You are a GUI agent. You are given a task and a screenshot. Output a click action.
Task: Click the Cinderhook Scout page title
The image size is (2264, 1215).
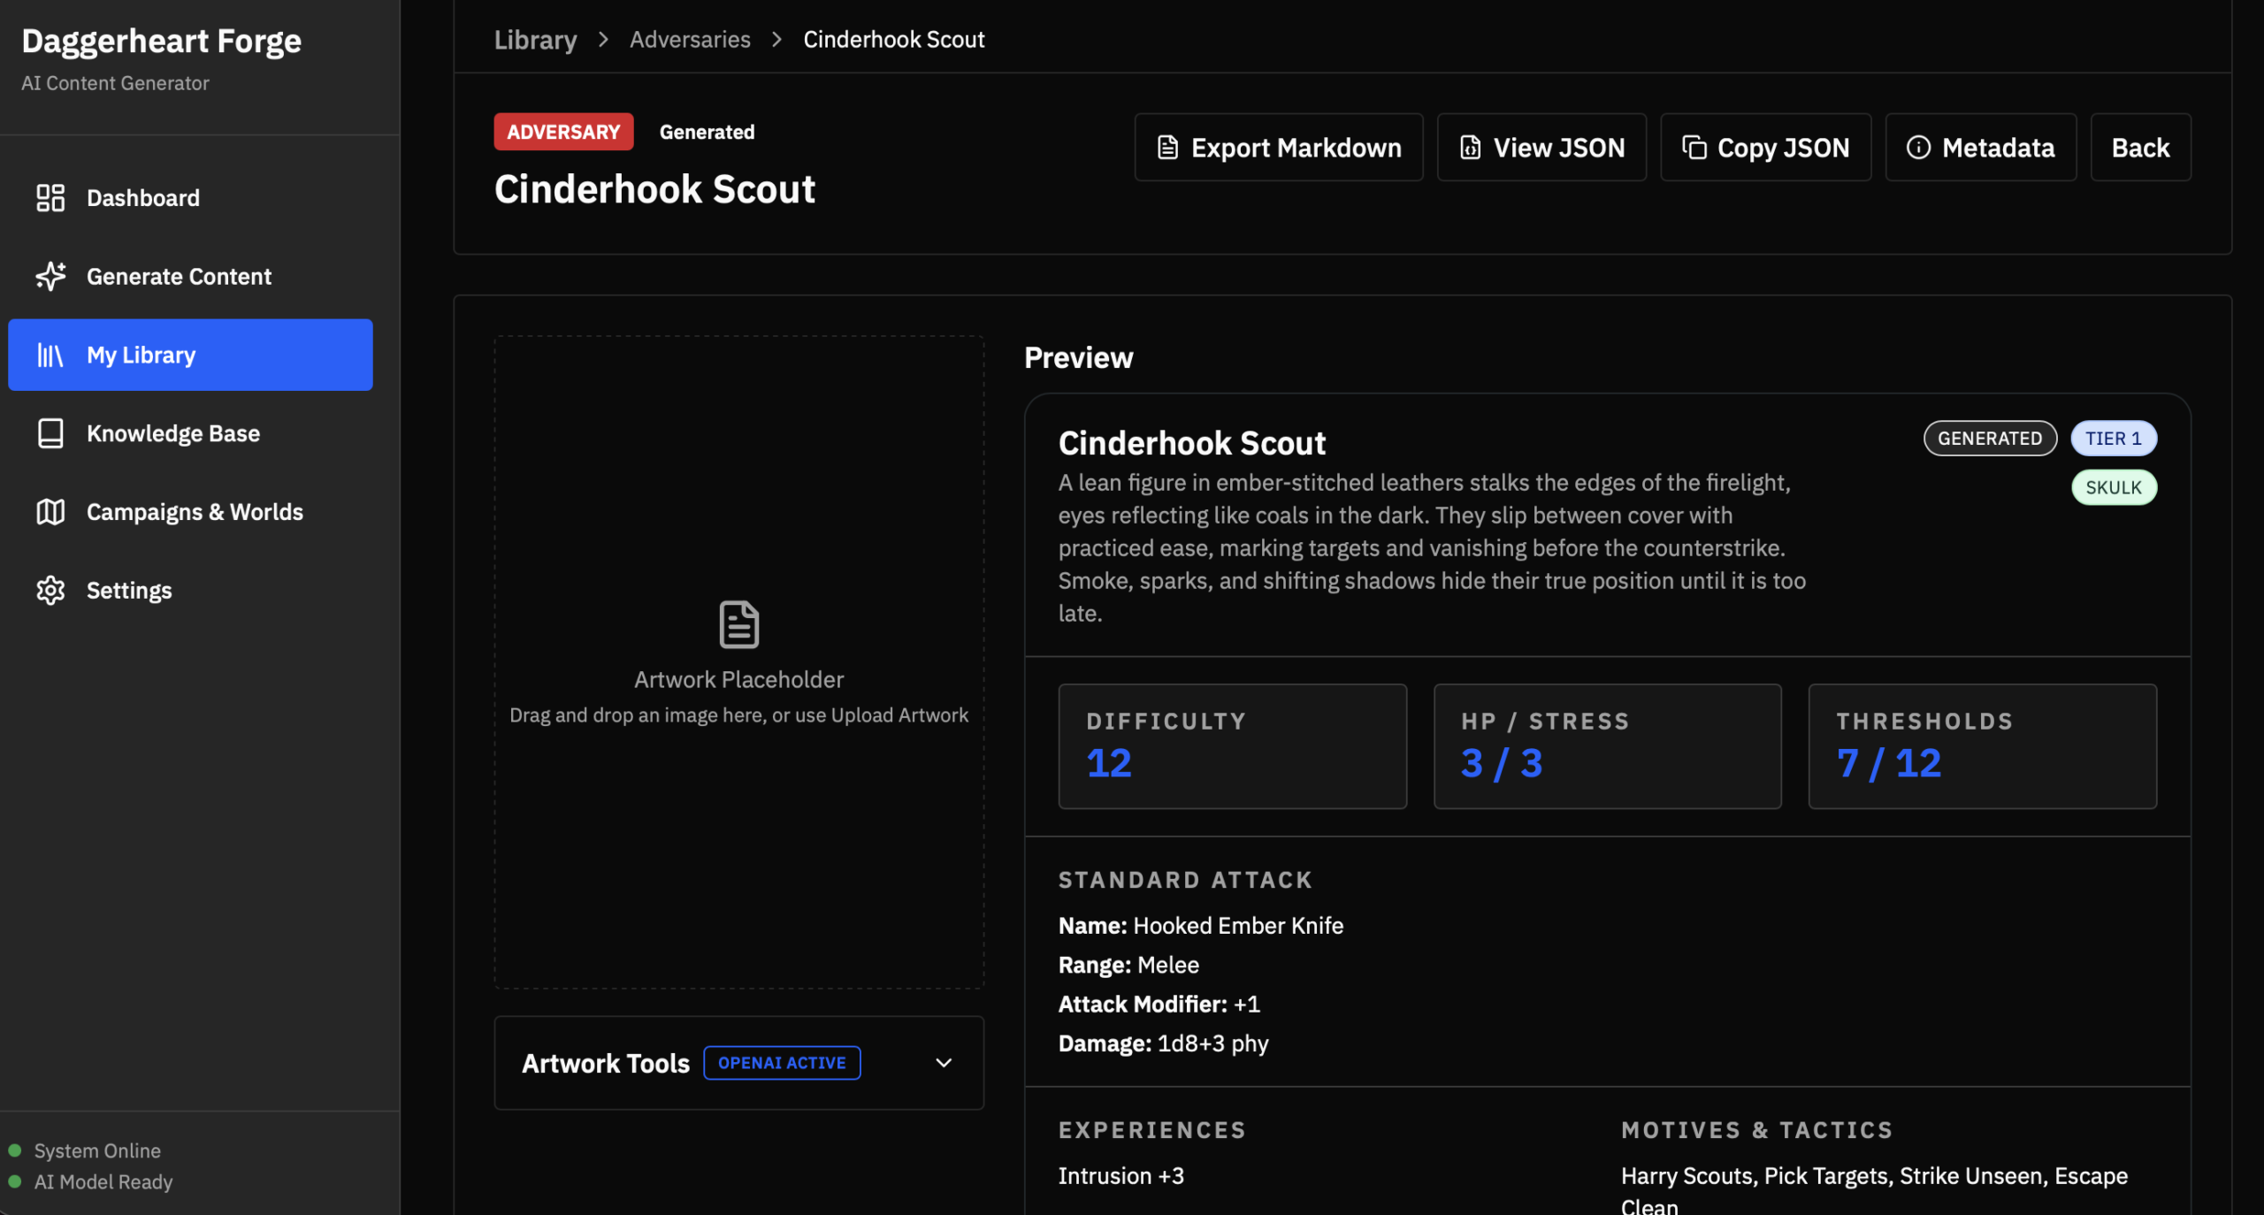tap(654, 189)
